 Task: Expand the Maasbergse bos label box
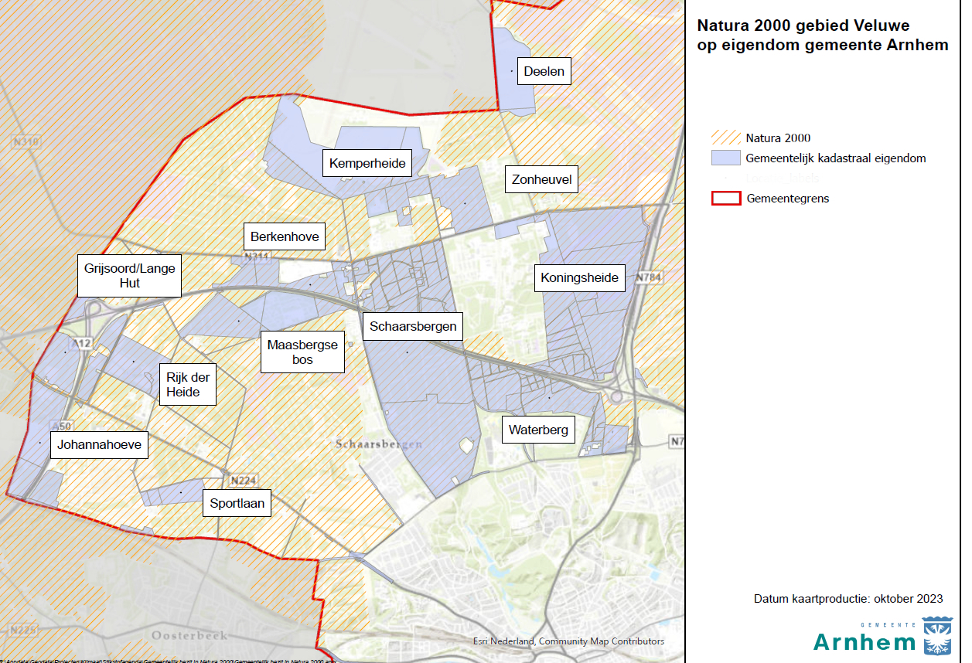coord(302,352)
